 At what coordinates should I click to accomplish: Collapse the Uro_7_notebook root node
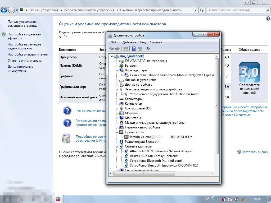(x=112, y=56)
